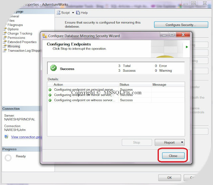
Task: Open the Report dropdown arrow
Action: (182, 142)
